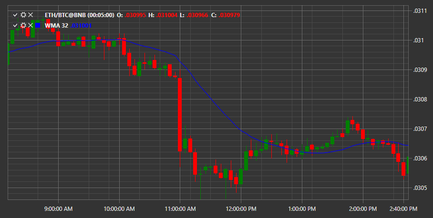
Task: Remove the WMA 32 indicator with X icon
Action: coord(31,25)
